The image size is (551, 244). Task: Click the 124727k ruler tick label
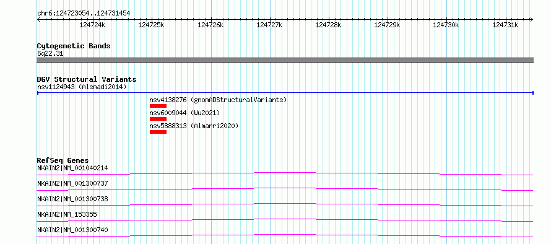click(x=269, y=25)
